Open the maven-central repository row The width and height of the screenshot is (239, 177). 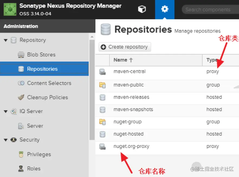pos(167,73)
